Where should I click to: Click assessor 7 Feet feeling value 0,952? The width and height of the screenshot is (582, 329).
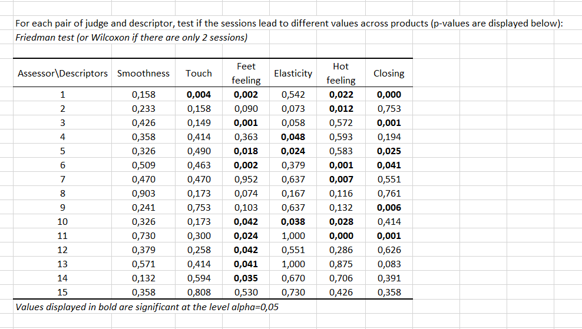[x=246, y=180]
